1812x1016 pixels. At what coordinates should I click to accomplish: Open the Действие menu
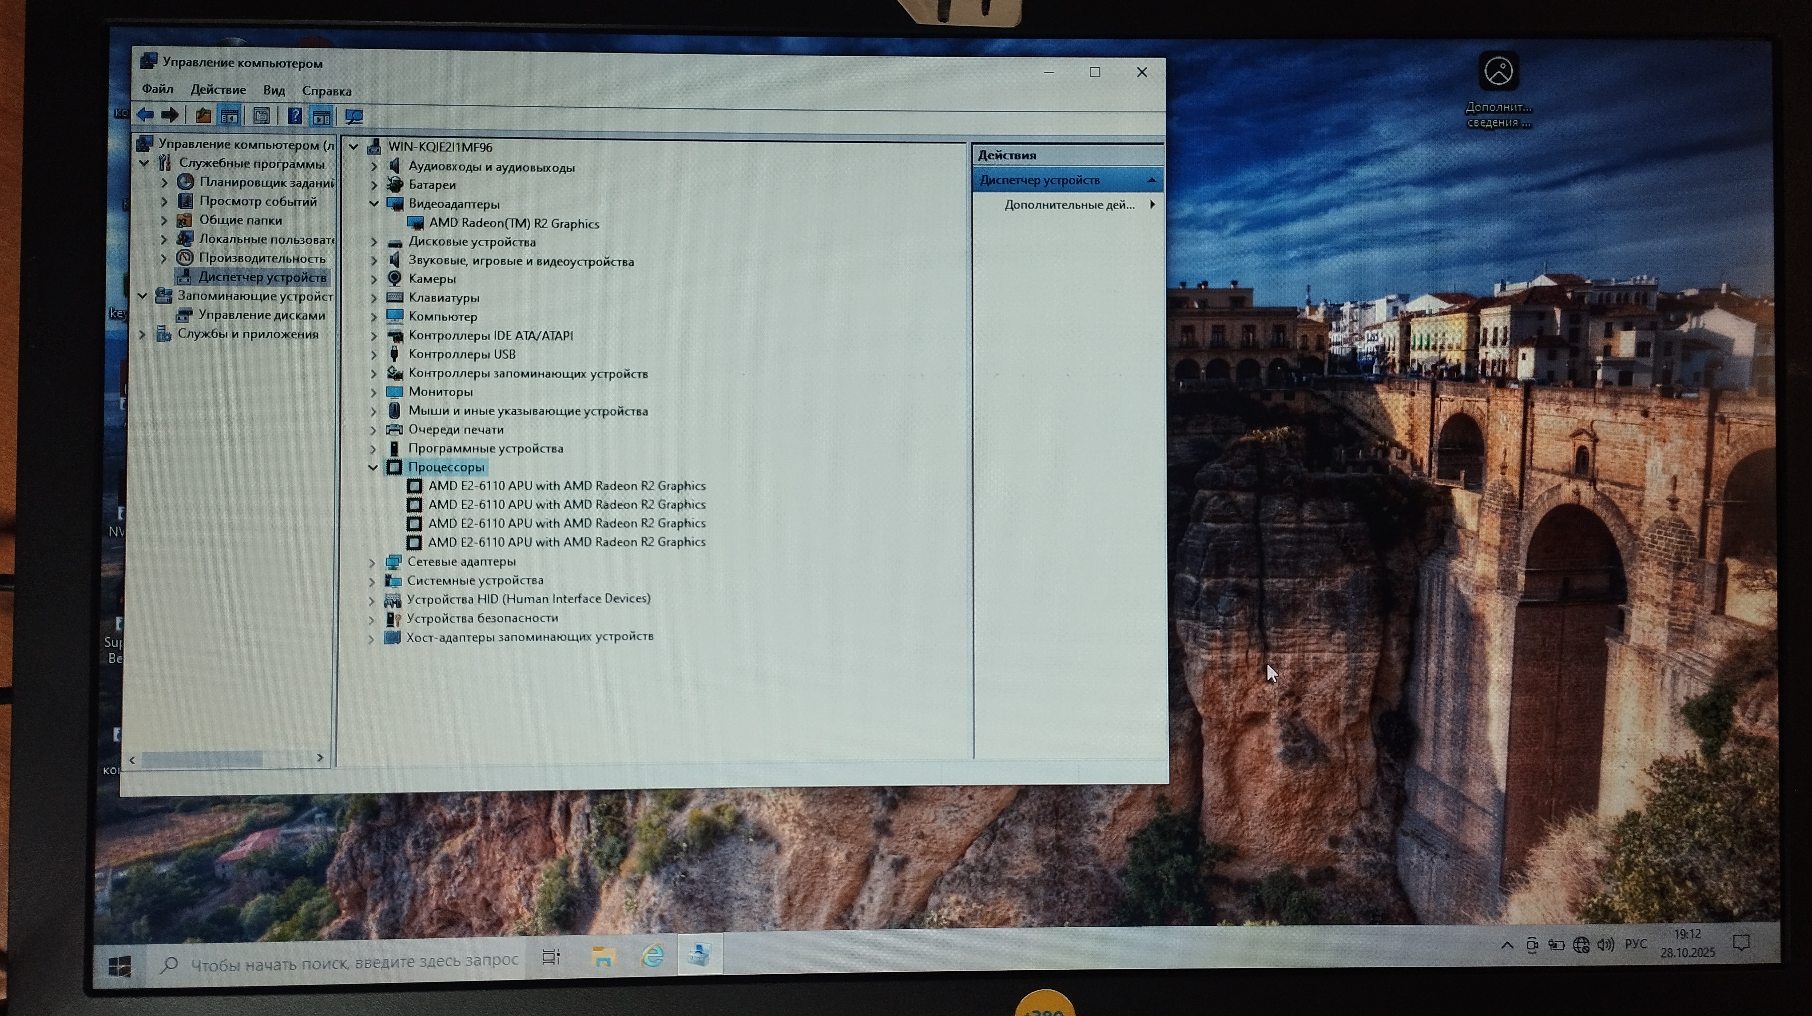coord(218,90)
